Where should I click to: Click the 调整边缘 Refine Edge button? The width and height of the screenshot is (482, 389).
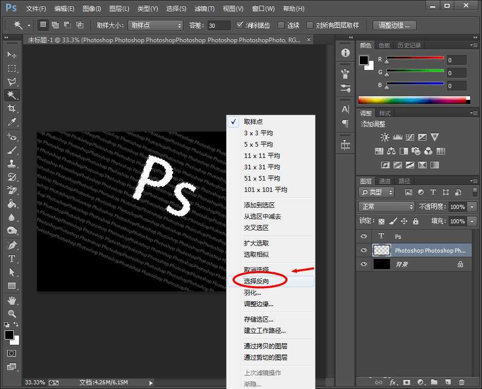(394, 25)
